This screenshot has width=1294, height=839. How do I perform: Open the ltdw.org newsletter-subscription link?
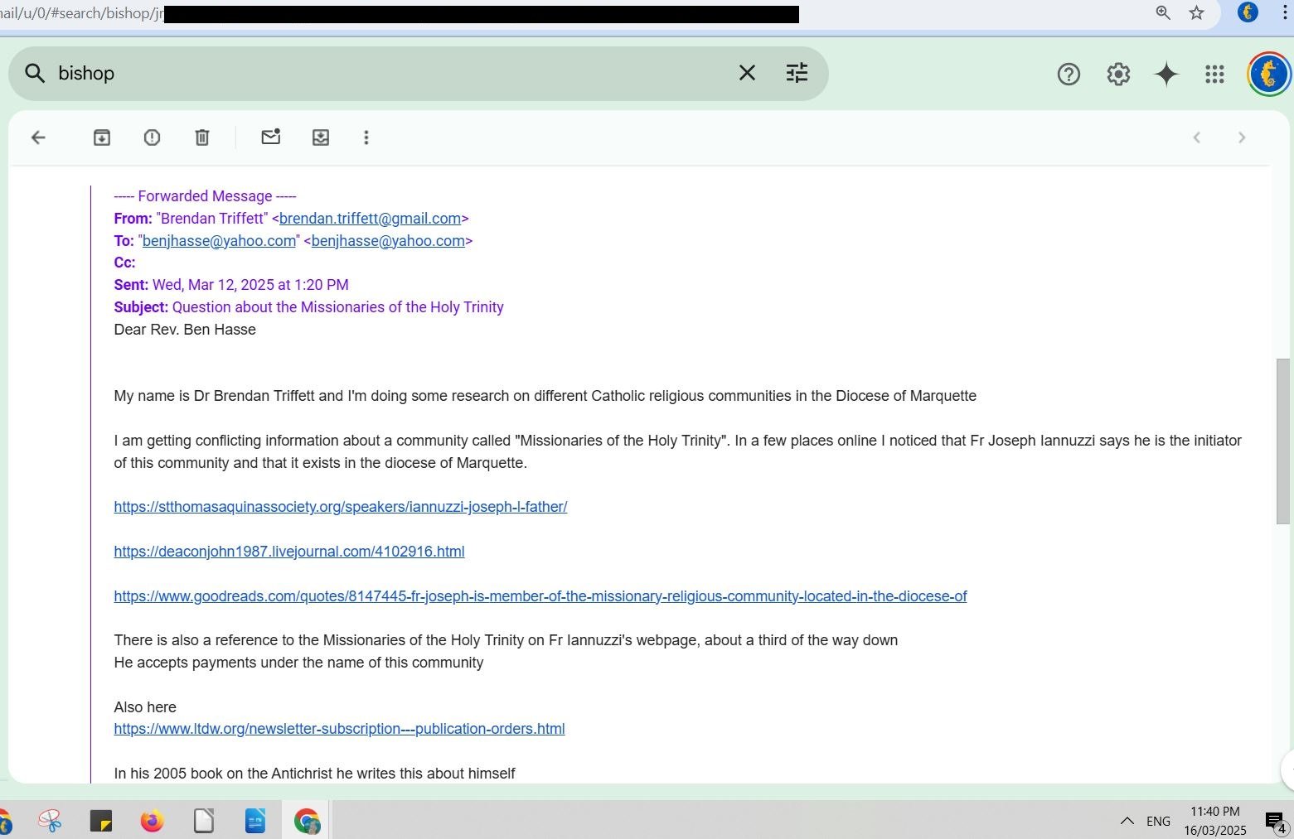(x=339, y=729)
